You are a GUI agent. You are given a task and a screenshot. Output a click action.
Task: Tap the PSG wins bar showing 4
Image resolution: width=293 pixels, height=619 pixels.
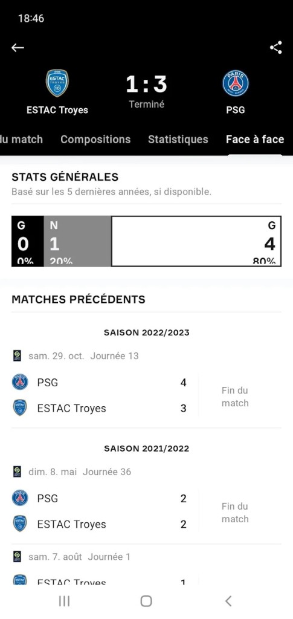point(196,241)
